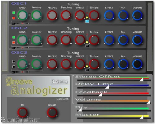Click the OSC1 PAN blue knob
This screenshot has width=155, height=124.
[123, 15]
